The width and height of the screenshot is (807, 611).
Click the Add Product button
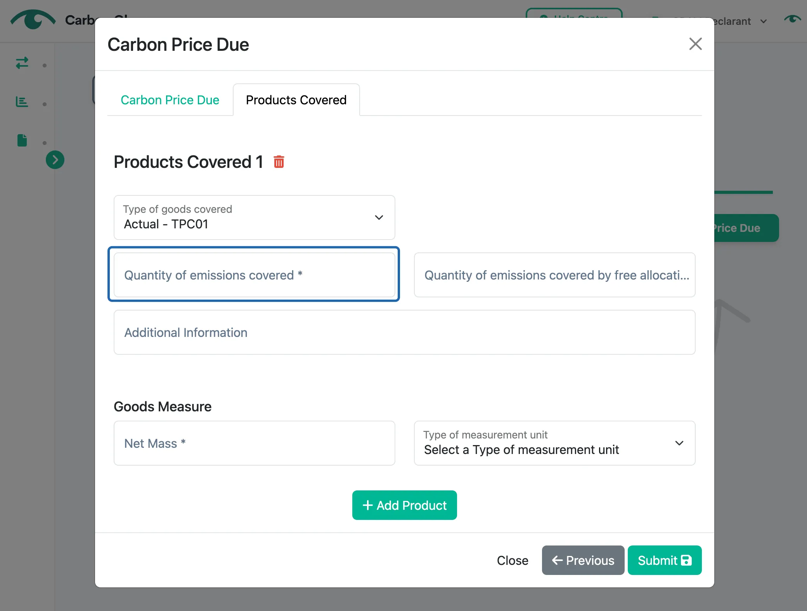(x=404, y=505)
